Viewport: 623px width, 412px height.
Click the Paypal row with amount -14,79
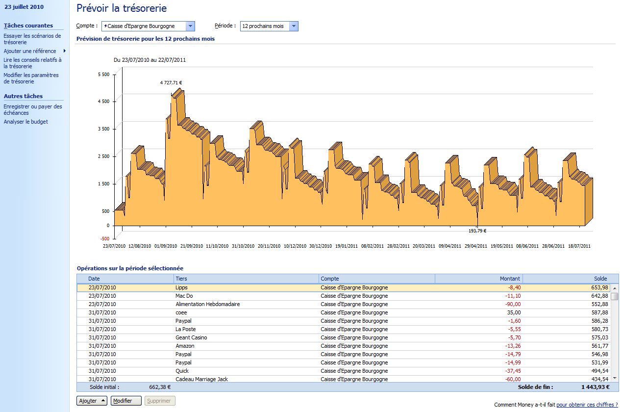(344, 354)
